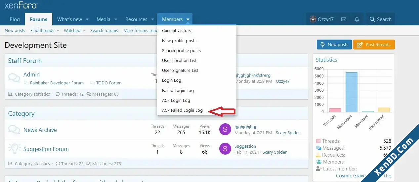Collapse the Members dropdown arrow
This screenshot has width=419, height=182.
188,19
